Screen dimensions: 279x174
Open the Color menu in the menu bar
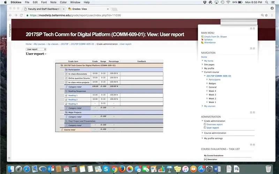63,2
